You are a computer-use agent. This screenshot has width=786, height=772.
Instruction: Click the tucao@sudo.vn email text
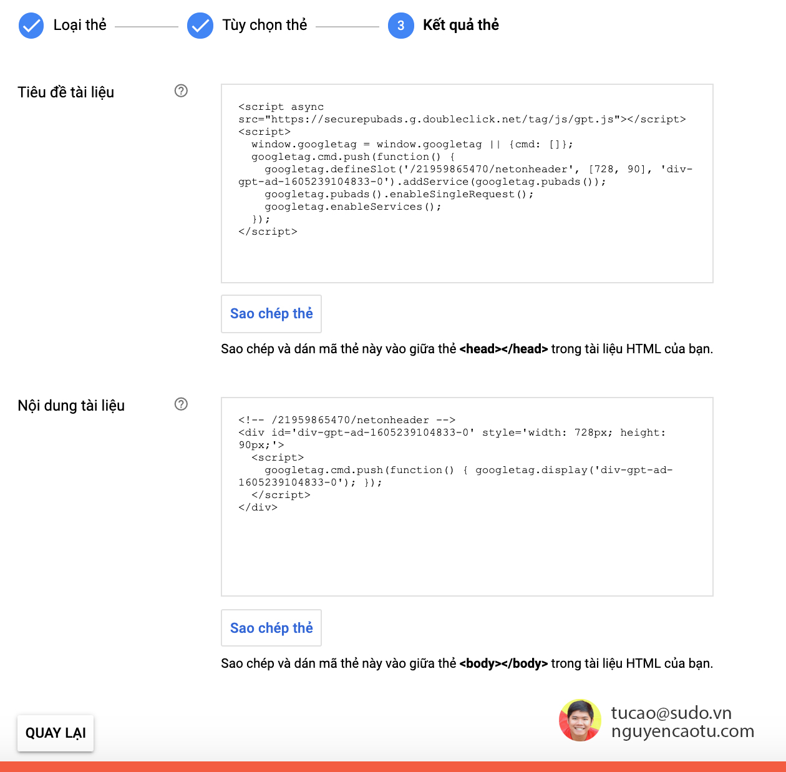(671, 712)
